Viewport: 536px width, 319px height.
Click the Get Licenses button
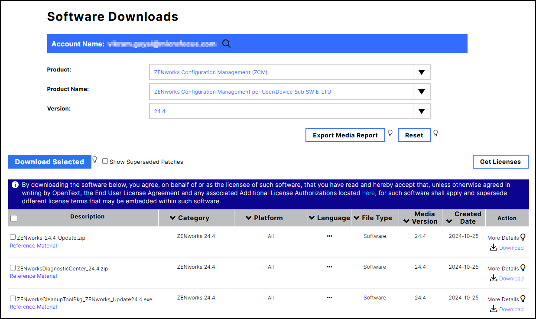(x=500, y=162)
